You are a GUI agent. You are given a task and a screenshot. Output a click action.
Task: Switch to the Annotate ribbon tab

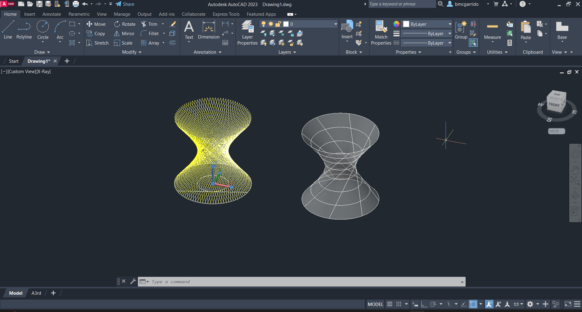[52, 14]
